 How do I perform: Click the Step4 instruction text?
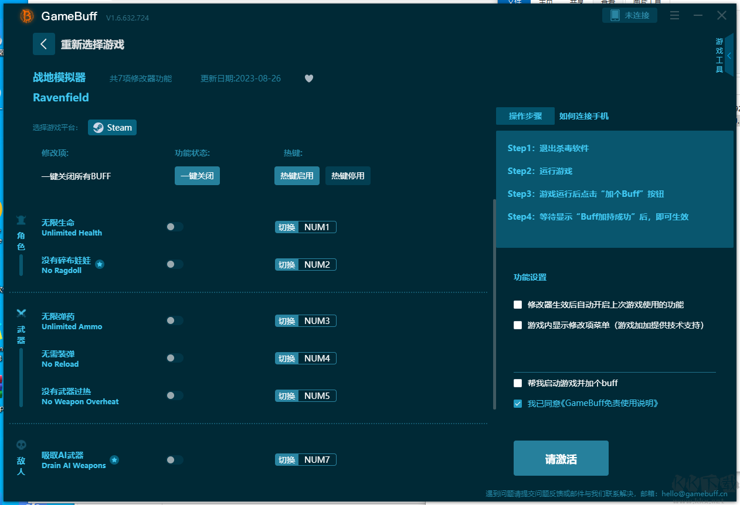click(598, 217)
